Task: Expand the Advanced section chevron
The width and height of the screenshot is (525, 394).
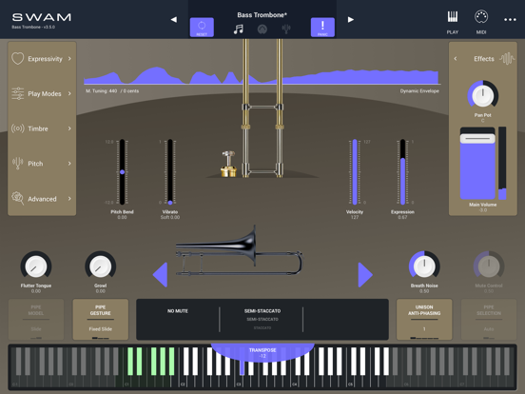Action: [69, 198]
